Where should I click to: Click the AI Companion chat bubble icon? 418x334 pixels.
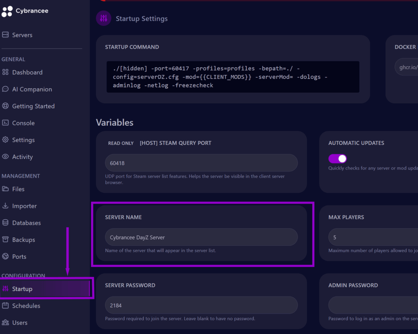click(6, 89)
